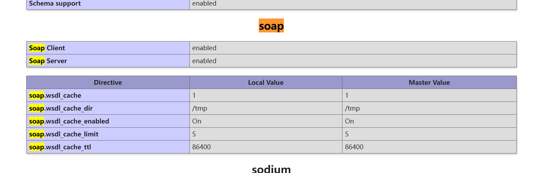Click the enabled value for Schema support
Viewport: 543px width, 173px height.
204,4
